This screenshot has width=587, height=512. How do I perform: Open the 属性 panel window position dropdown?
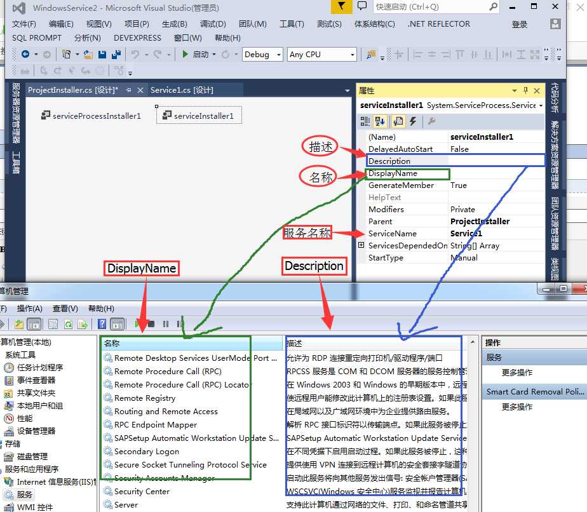[515, 91]
